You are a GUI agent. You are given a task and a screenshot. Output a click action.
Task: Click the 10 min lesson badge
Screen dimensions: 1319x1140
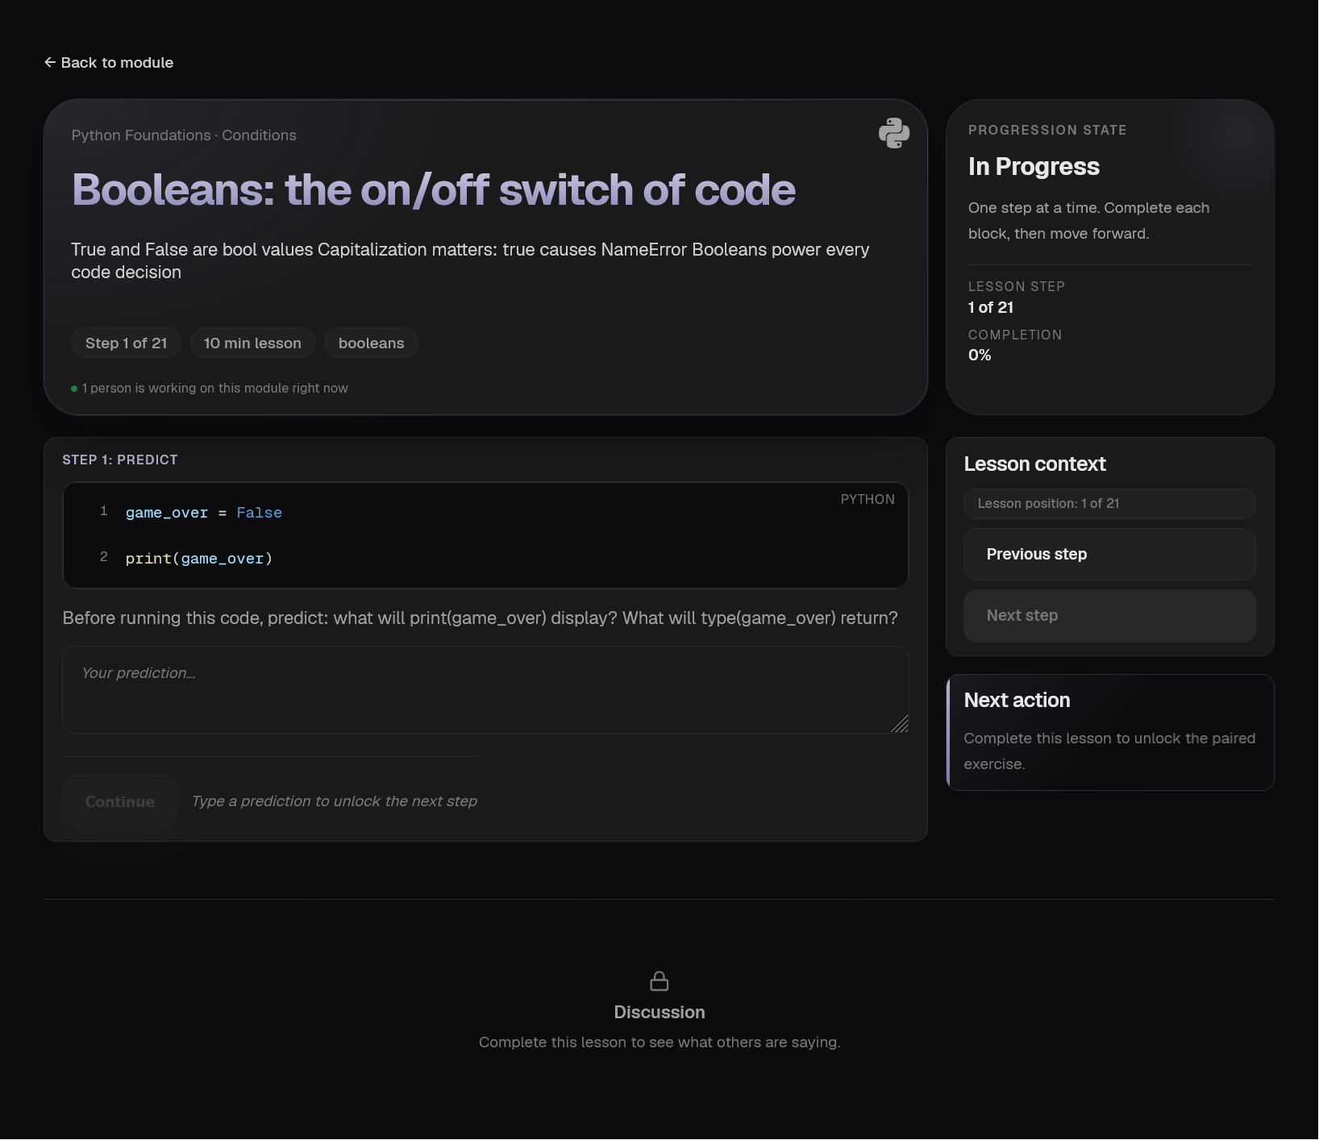pyautogui.click(x=252, y=343)
